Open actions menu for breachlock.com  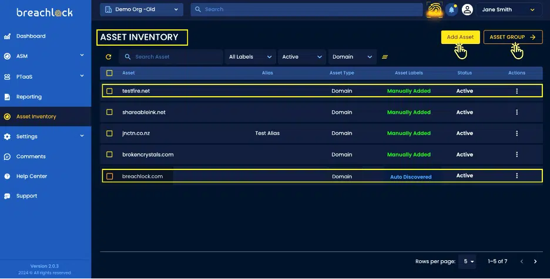pyautogui.click(x=517, y=176)
